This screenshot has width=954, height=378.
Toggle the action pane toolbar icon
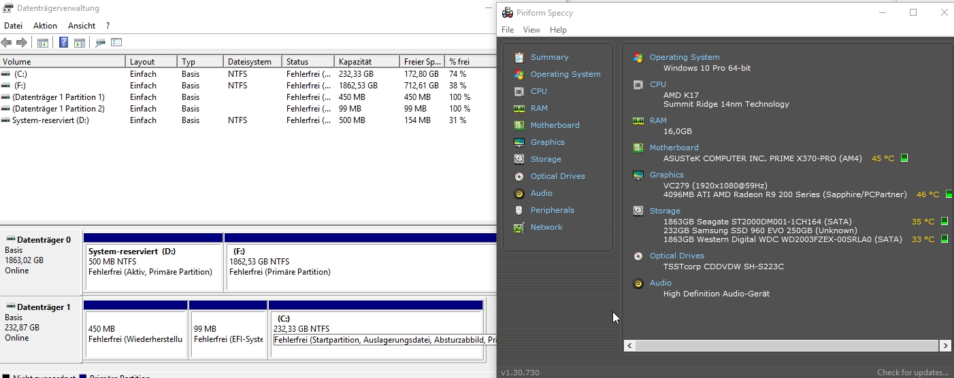[80, 42]
